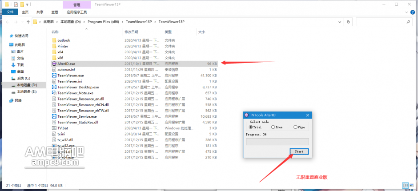Click the Start button in AlterID
Image resolution: width=418 pixels, height=191 pixels.
pyautogui.click(x=299, y=151)
